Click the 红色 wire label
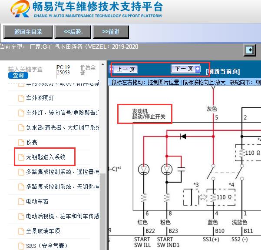 pos(142,222)
